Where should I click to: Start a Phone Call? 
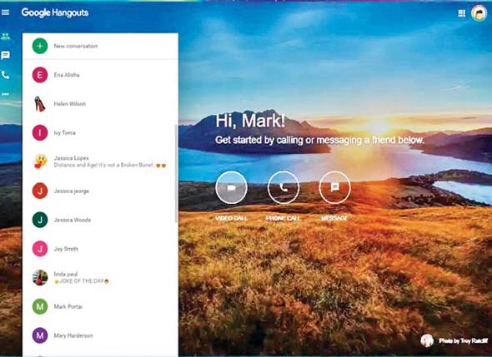[284, 187]
